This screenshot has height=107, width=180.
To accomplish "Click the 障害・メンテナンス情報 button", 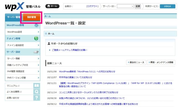I will 161,62.
